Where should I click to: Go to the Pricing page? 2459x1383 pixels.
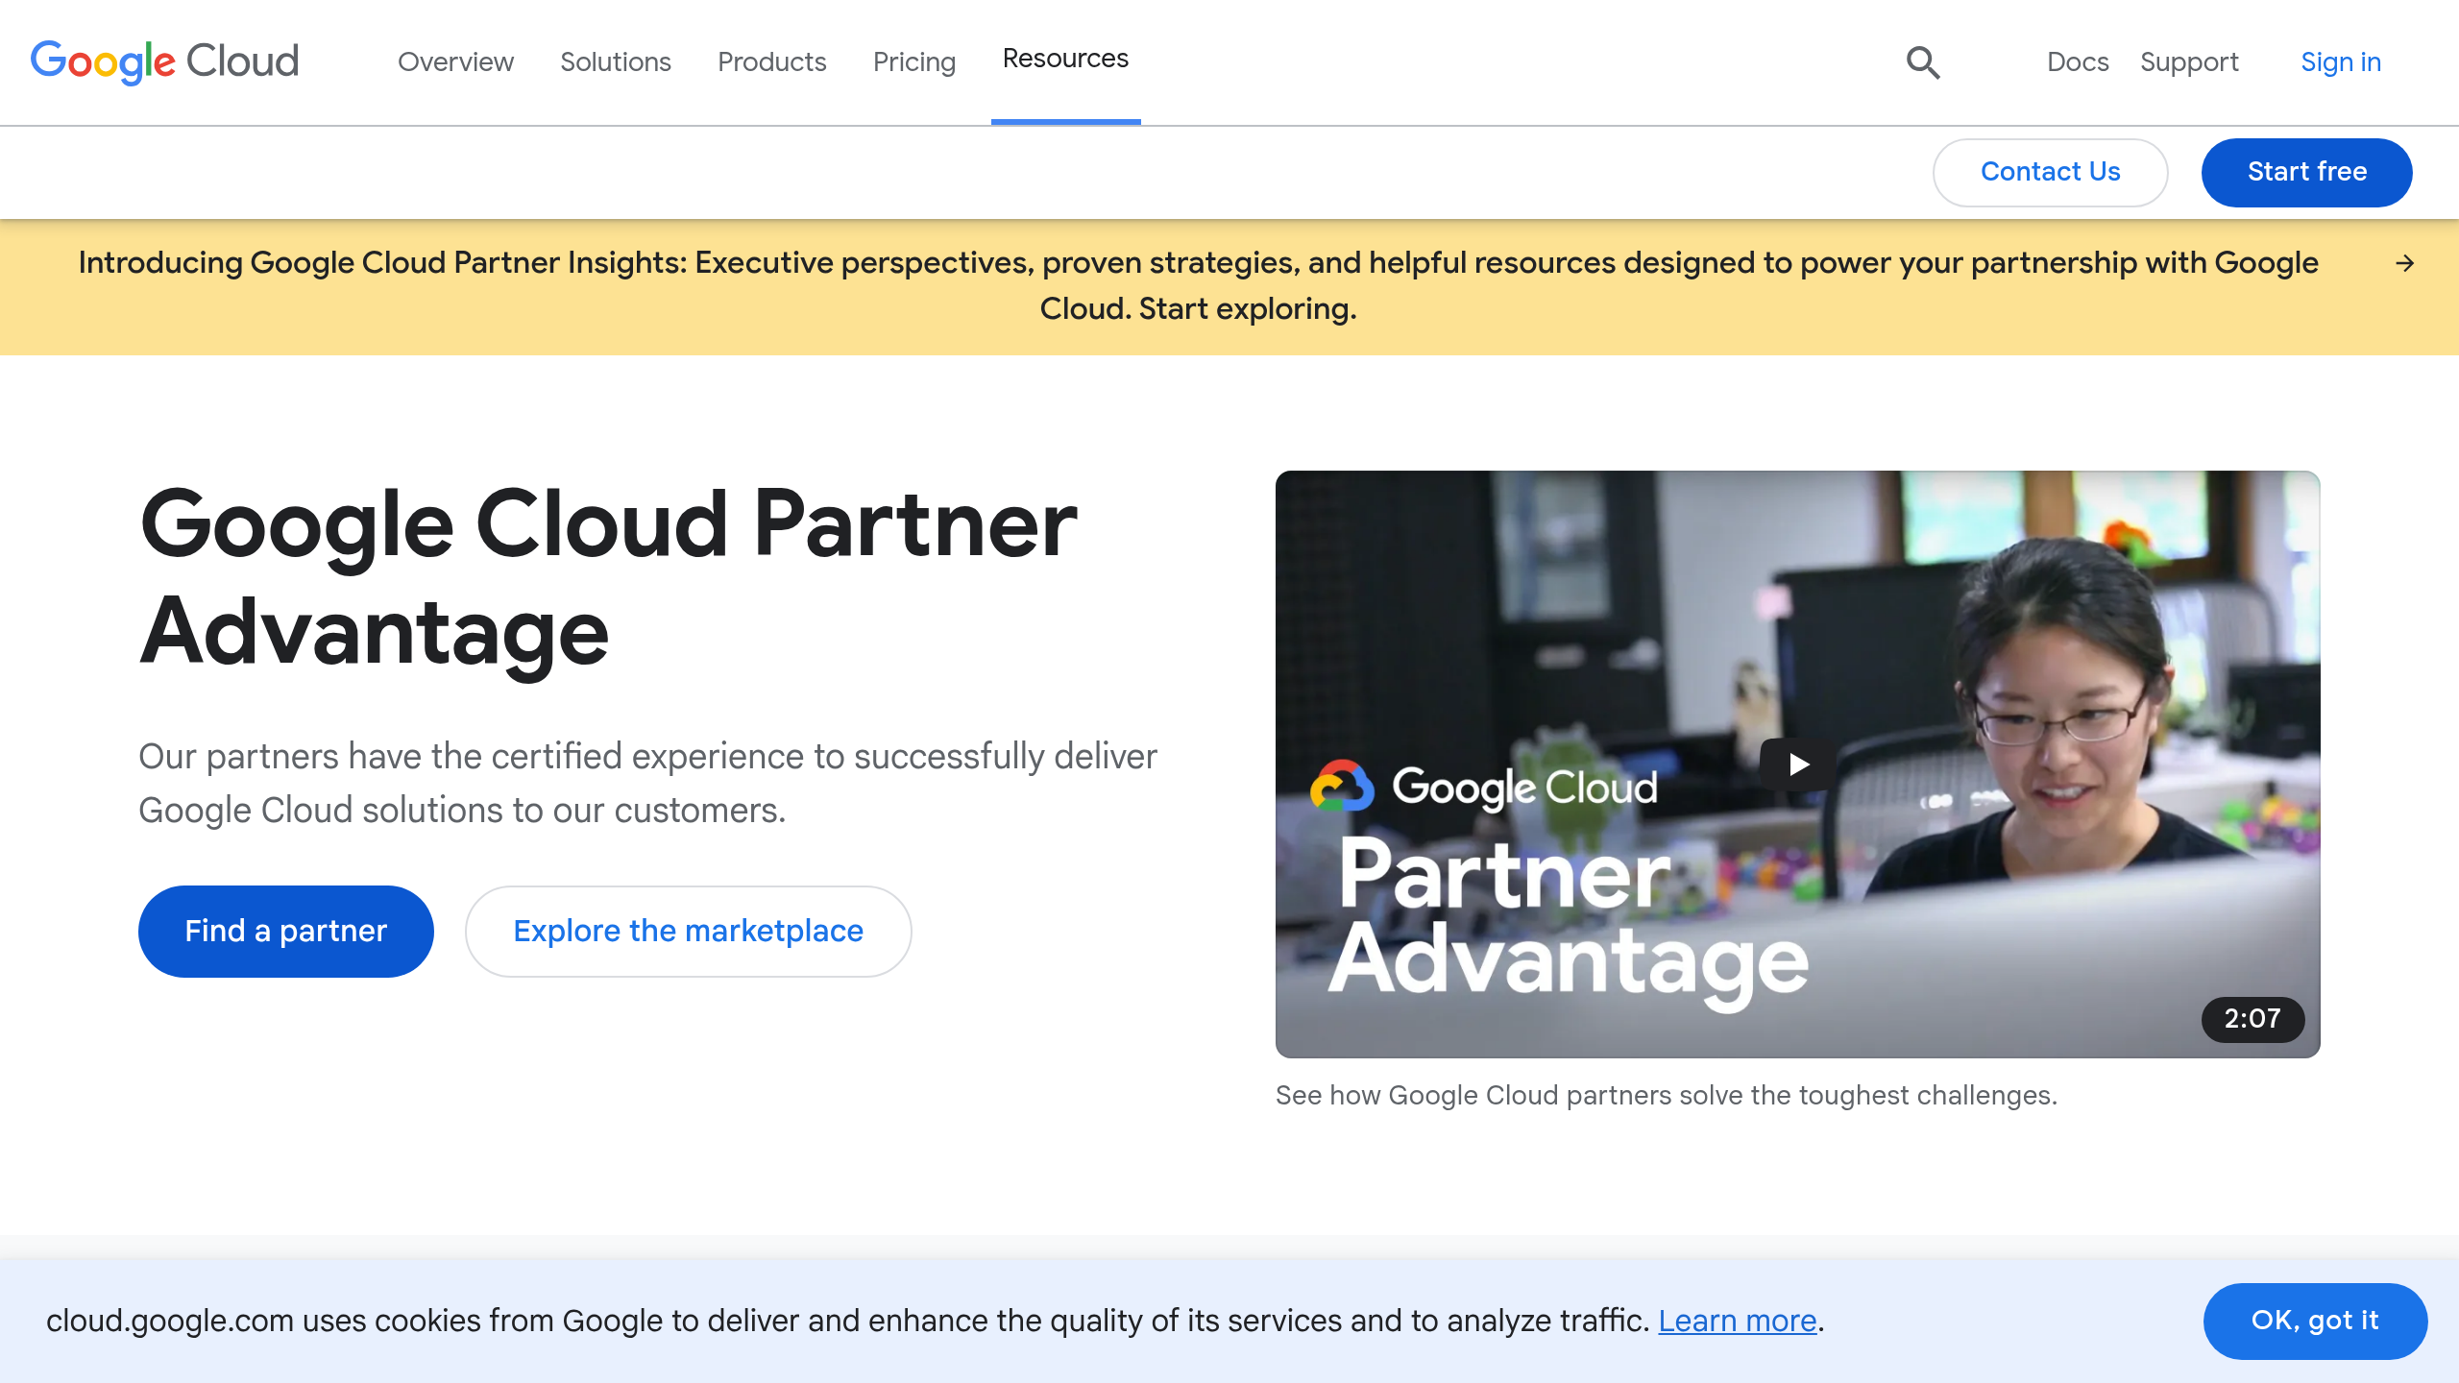coord(913,62)
